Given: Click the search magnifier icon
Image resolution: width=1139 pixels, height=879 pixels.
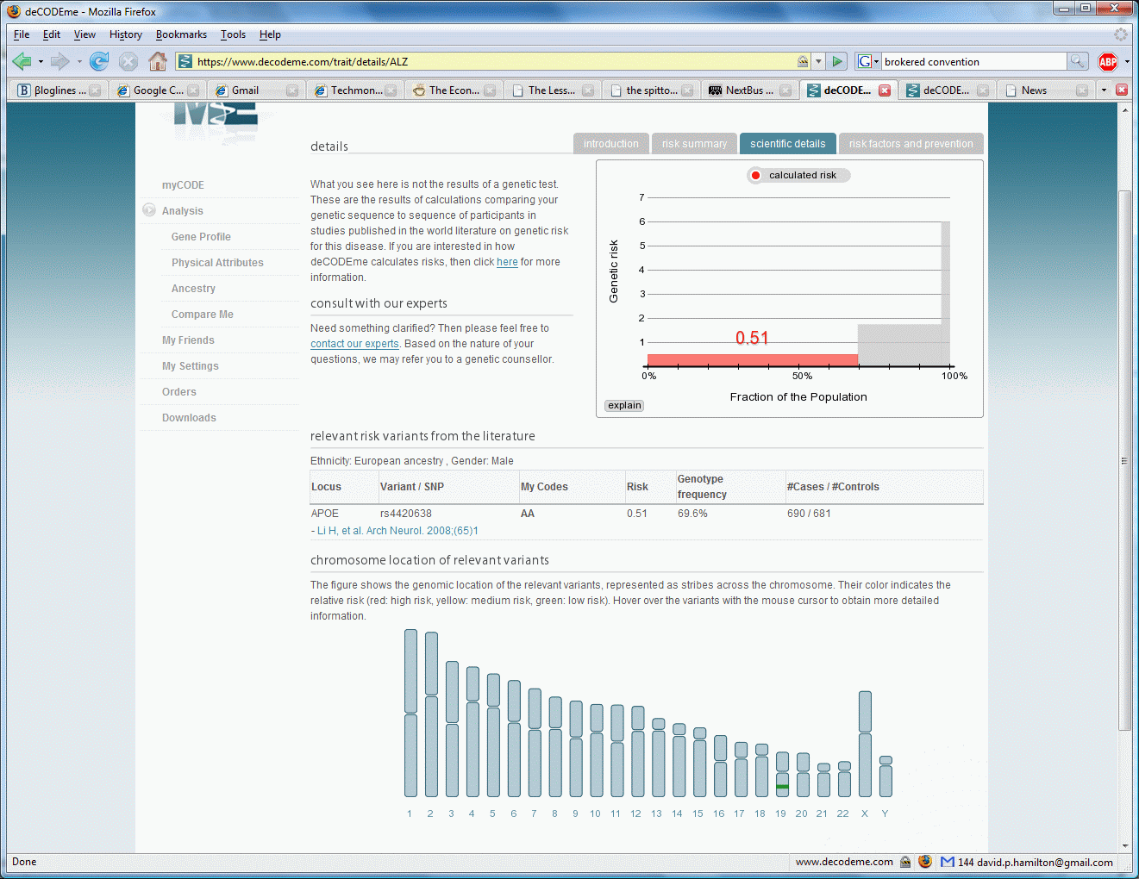Looking at the screenshot, I should [x=1077, y=61].
